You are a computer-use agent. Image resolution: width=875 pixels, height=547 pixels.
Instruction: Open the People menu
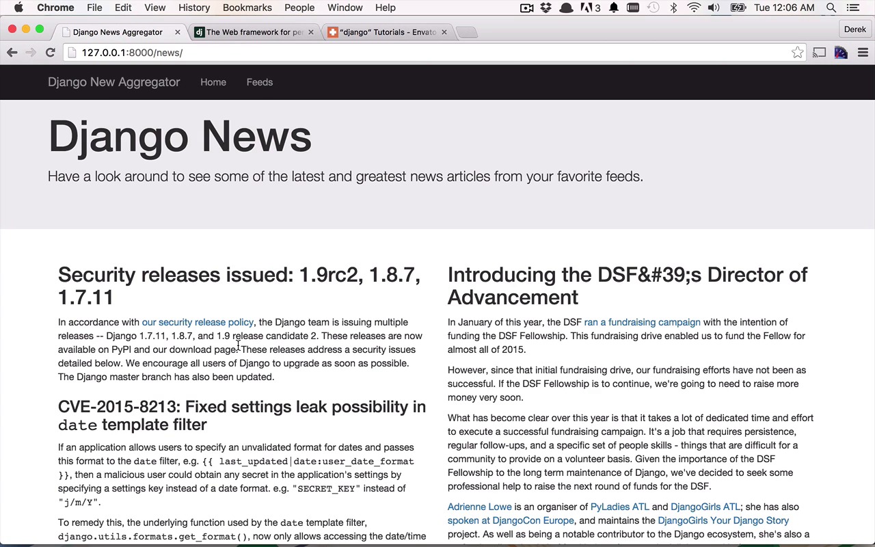tap(299, 8)
